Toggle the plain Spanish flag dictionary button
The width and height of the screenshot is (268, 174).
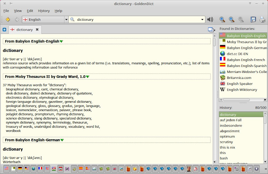[x=81, y=169]
